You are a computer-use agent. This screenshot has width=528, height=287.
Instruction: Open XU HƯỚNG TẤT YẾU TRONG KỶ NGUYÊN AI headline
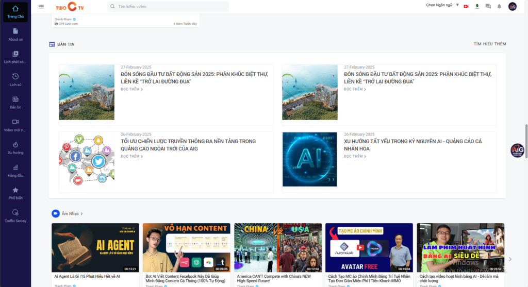(x=413, y=145)
